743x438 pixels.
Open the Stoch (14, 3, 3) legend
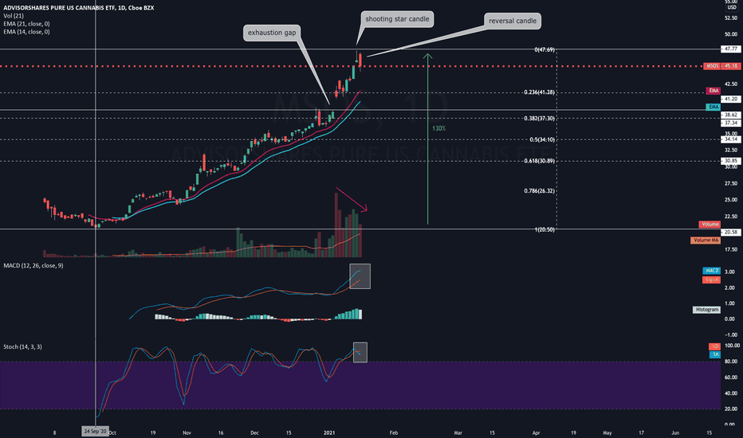point(22,346)
